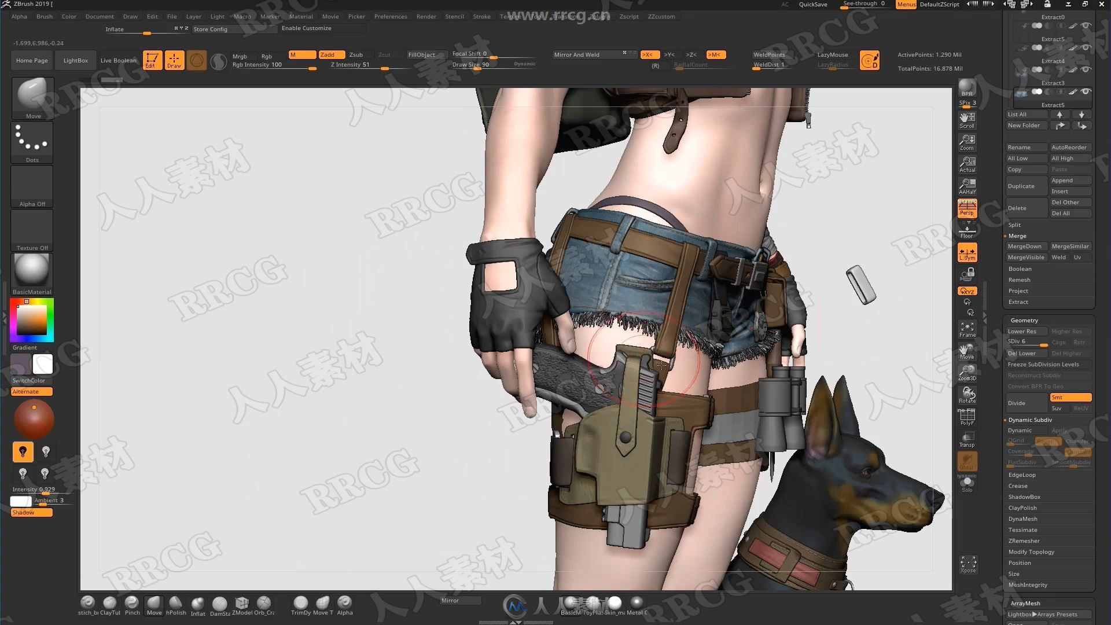Click the Rotate view icon

[x=967, y=395]
